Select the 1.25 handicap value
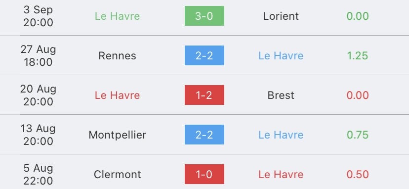 click(357, 56)
